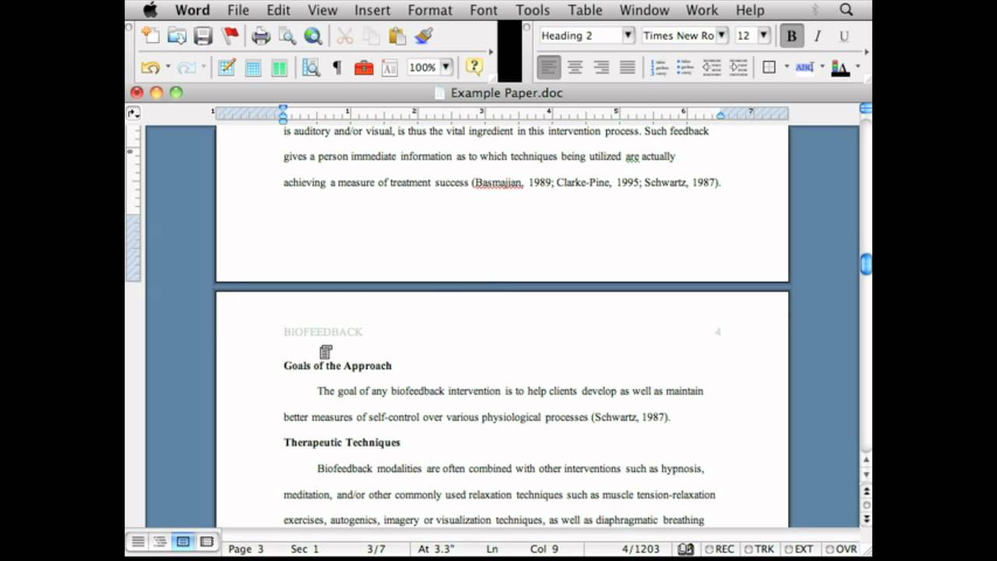The width and height of the screenshot is (997, 561).
Task: Center the text
Action: (575, 68)
